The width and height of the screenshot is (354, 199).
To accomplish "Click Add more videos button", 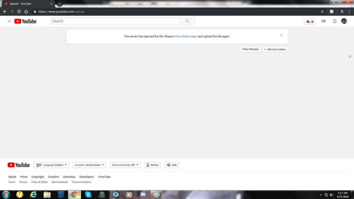I will (275, 49).
